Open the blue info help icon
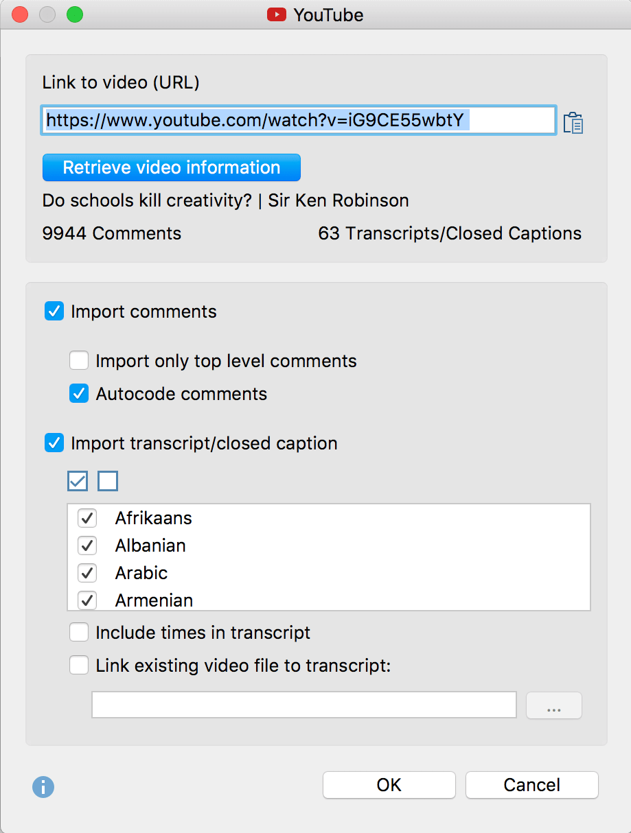 pyautogui.click(x=43, y=786)
